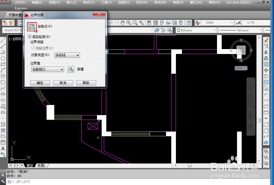The height and width of the screenshot is (185, 274).
Task: Open the DIM text style dropdown
Action: tap(217, 23)
